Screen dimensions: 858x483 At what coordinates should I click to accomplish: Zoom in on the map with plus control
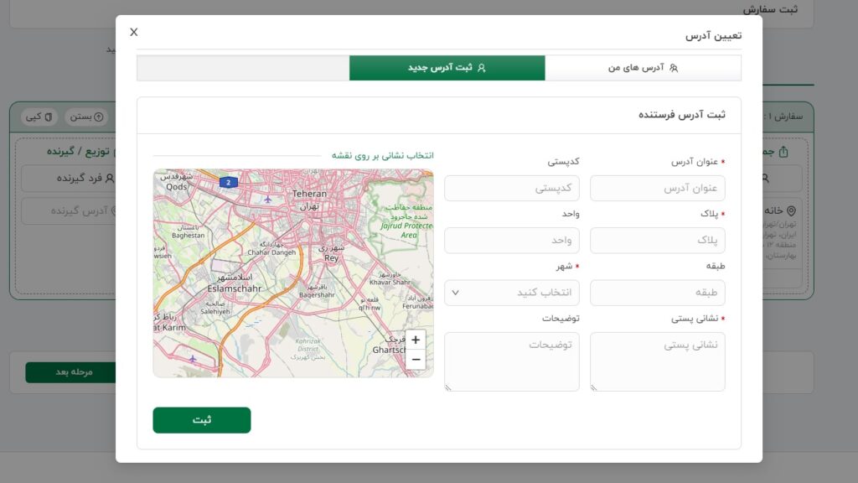point(415,341)
